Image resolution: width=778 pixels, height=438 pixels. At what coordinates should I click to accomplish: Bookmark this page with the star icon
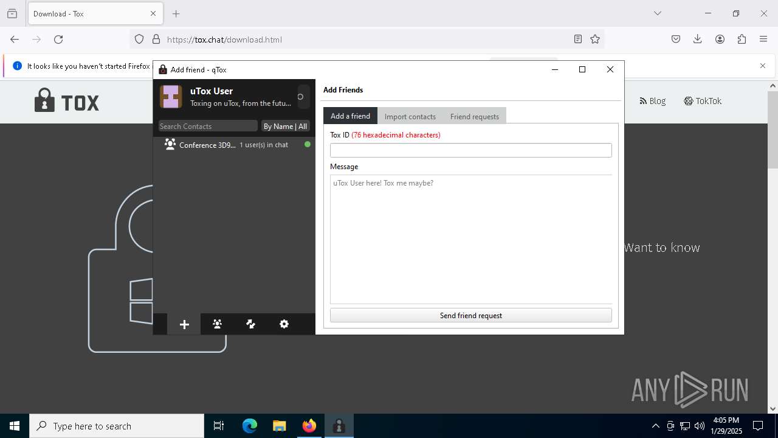click(x=595, y=40)
